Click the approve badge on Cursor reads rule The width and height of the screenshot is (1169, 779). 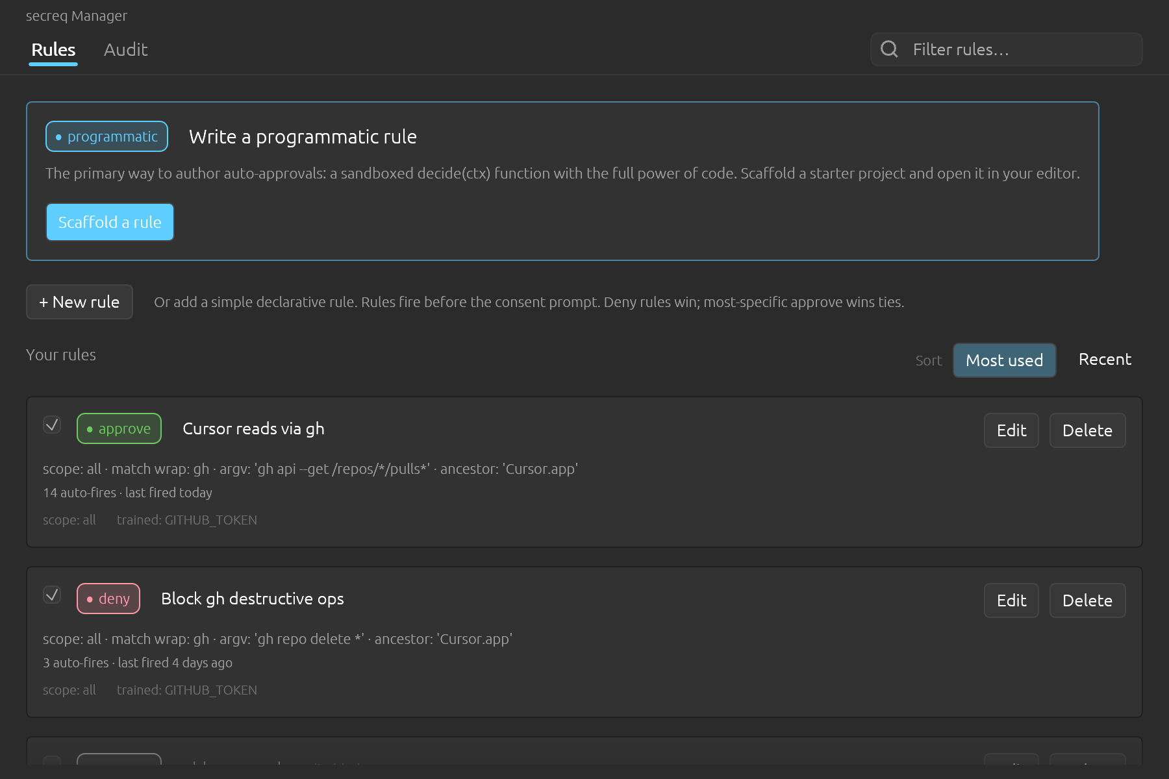coord(119,428)
